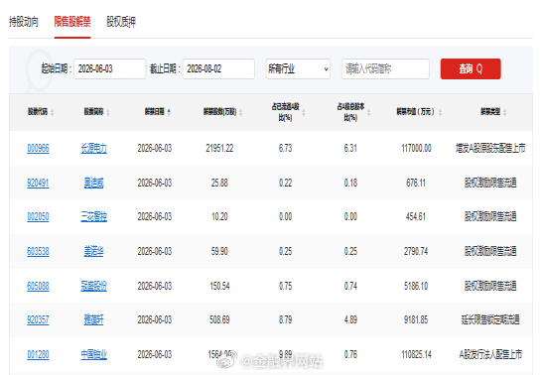This screenshot has width=543, height=375.
Task: Sort by 解禁类型 column arrows
Action: click(505, 112)
